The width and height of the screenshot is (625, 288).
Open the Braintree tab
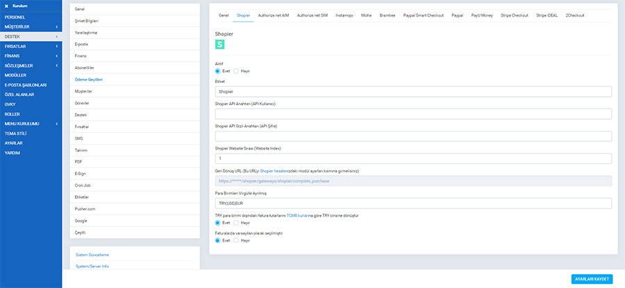(x=387, y=15)
